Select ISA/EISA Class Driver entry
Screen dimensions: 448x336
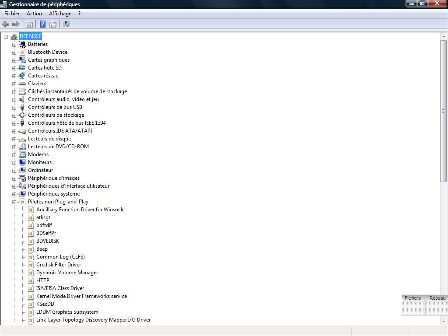[60, 288]
